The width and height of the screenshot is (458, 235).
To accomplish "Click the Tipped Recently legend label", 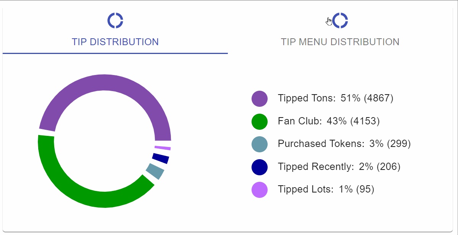I will point(339,167).
